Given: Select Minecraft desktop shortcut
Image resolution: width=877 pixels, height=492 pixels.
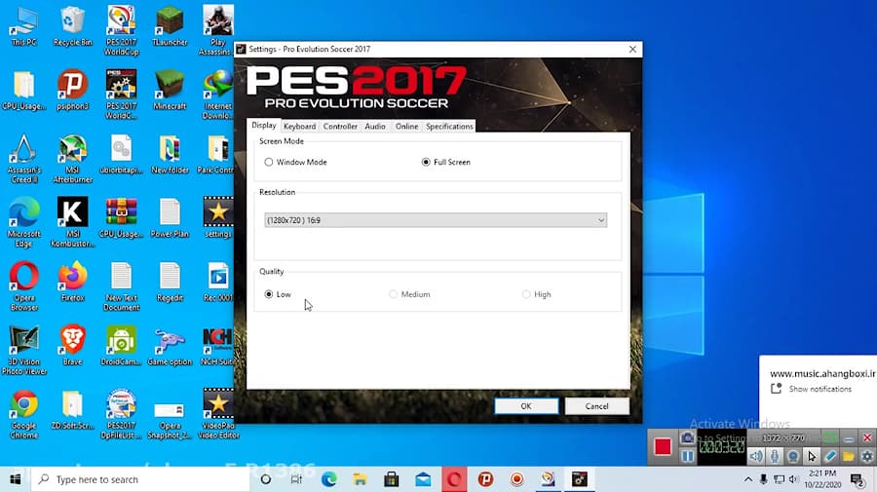Looking at the screenshot, I should 170,91.
